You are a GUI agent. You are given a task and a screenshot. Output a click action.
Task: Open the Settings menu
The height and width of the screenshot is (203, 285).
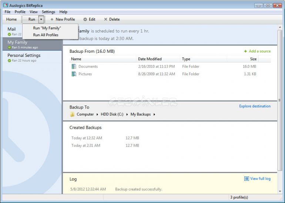[48, 12]
